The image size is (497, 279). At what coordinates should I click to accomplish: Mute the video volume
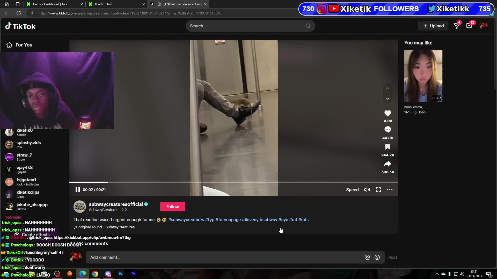pyautogui.click(x=367, y=190)
